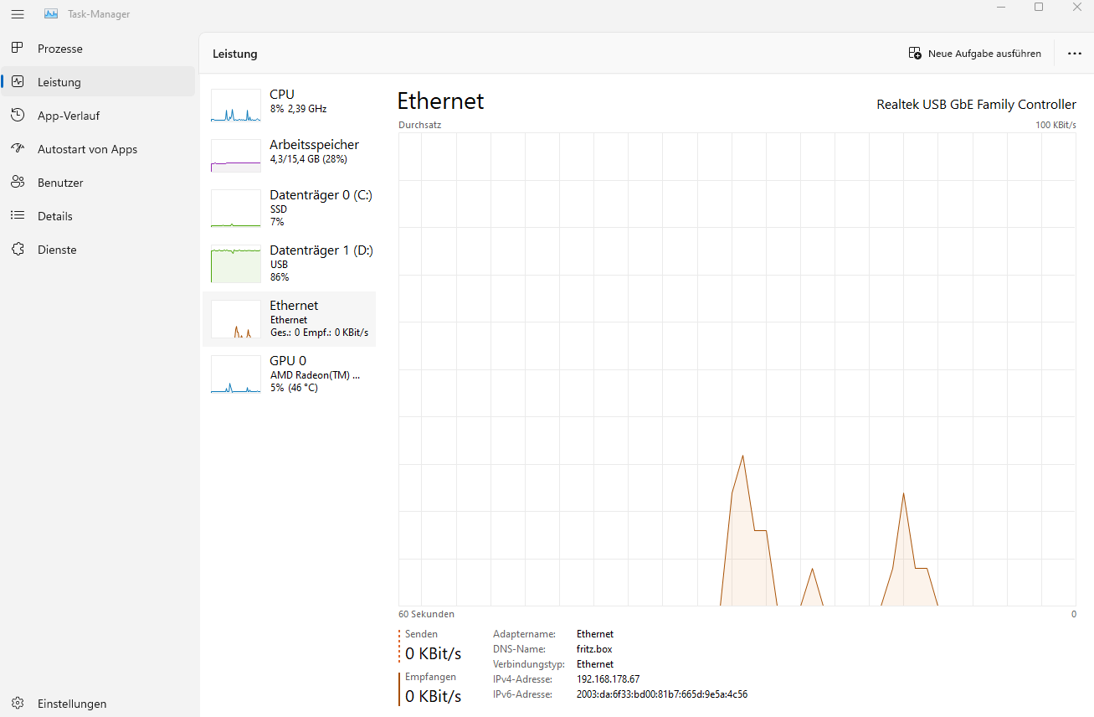This screenshot has height=717, width=1094.
Task: Select the Leistung page
Action: point(98,82)
